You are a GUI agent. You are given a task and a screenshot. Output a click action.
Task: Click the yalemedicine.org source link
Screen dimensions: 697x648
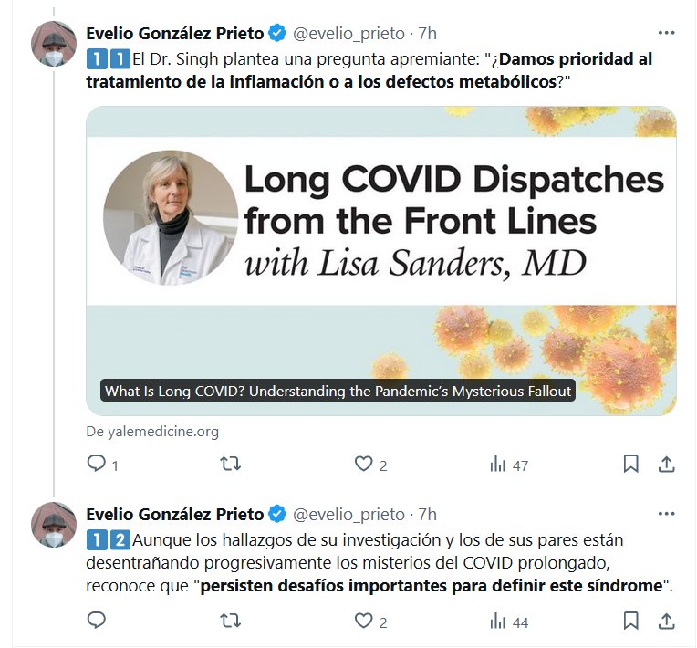coord(152,431)
